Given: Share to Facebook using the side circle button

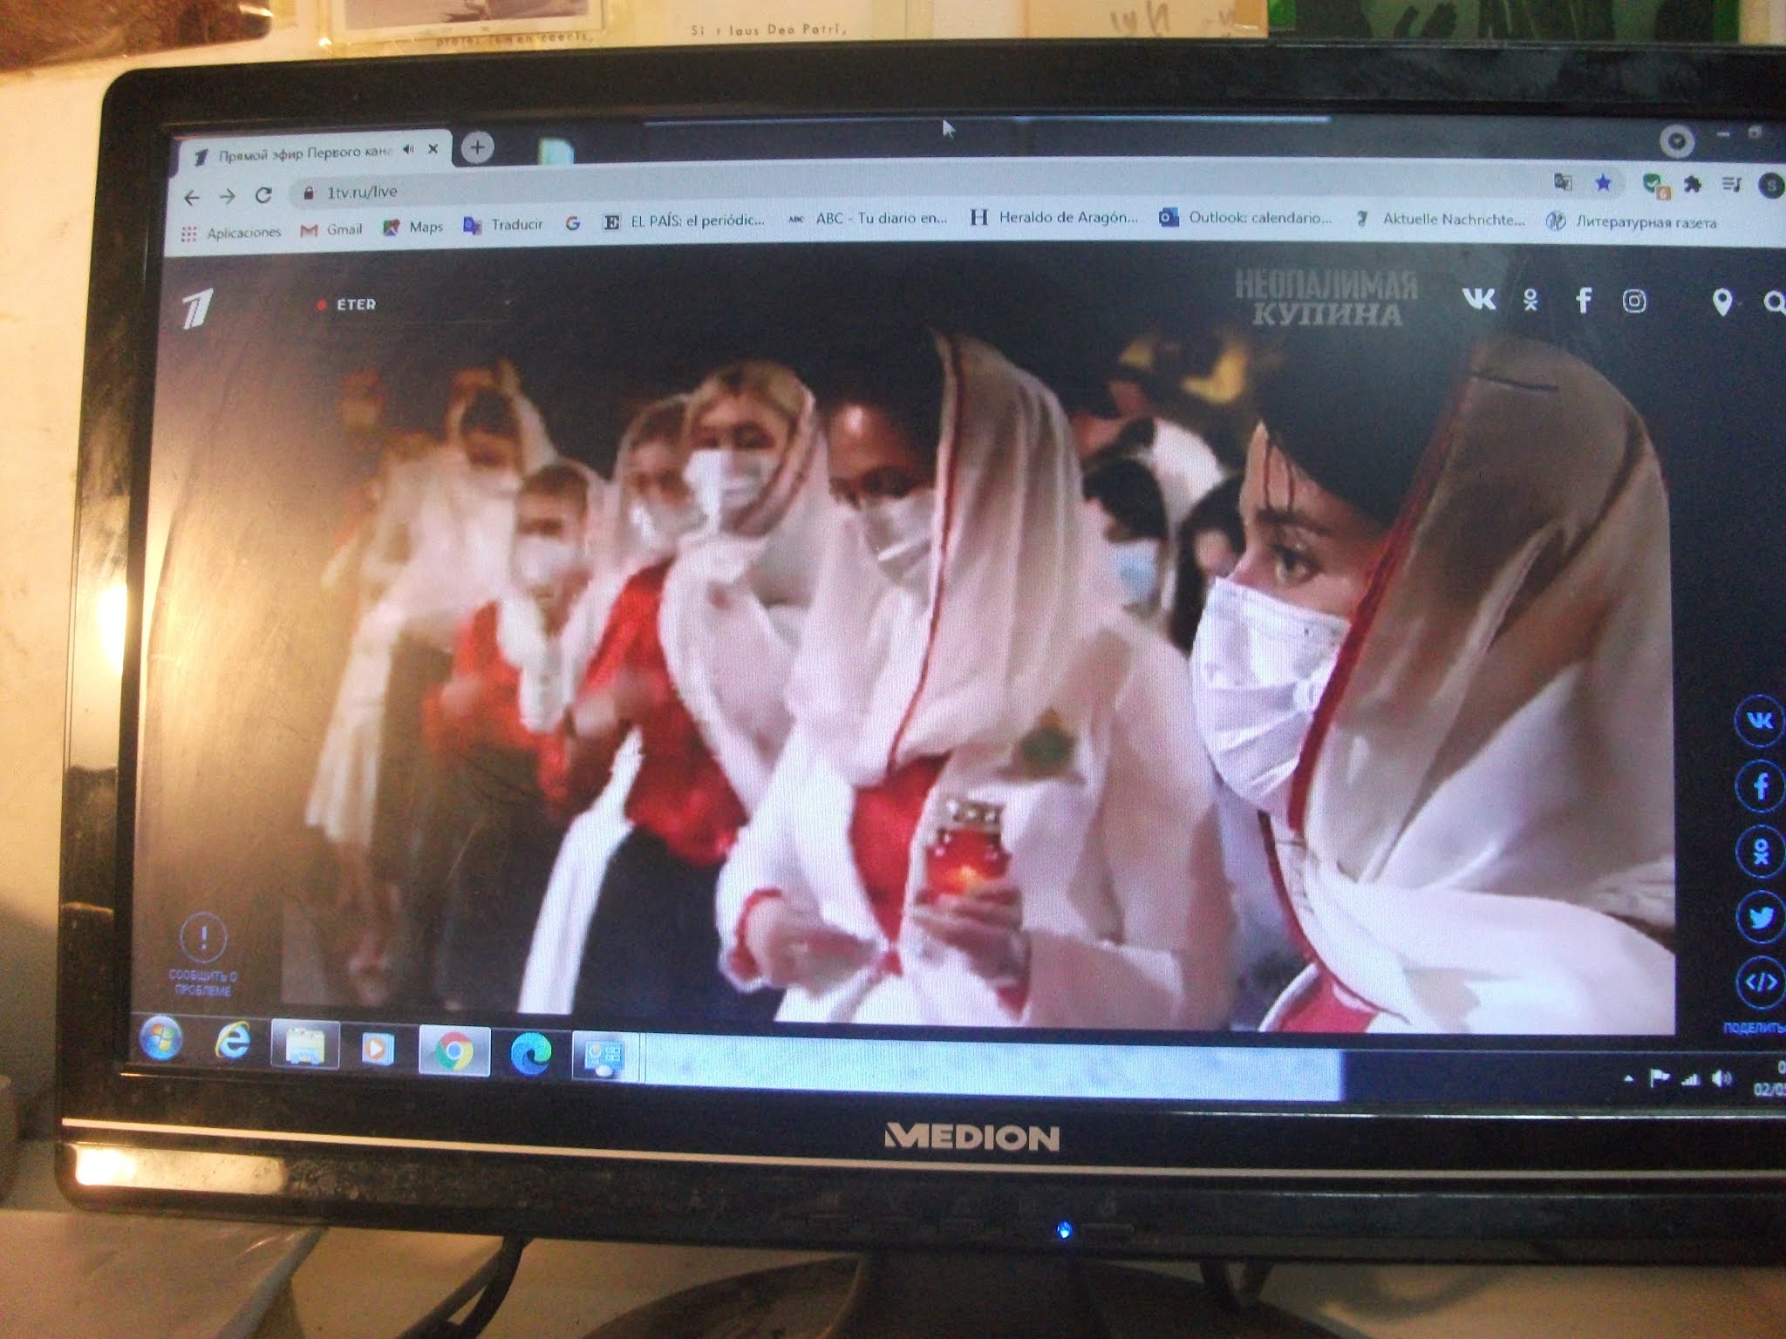Looking at the screenshot, I should 1760,786.
